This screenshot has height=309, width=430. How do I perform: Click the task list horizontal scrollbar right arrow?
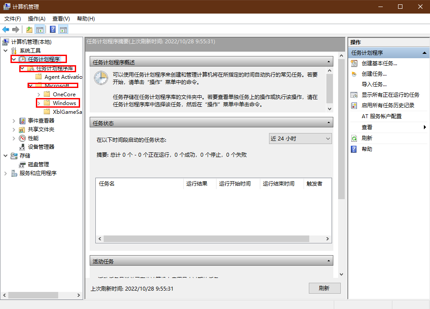tap(328, 239)
